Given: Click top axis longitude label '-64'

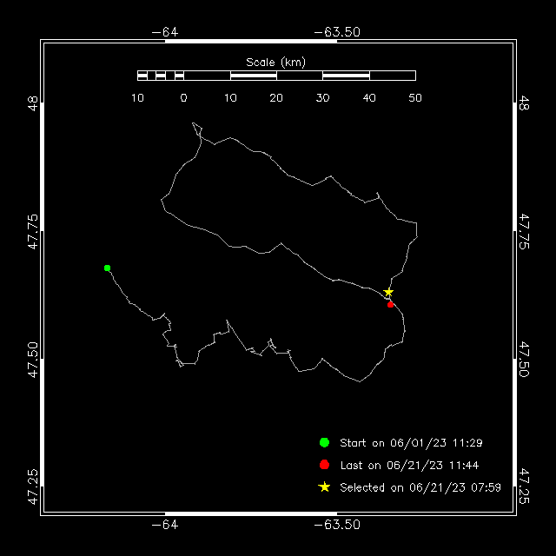Looking at the screenshot, I should point(165,32).
